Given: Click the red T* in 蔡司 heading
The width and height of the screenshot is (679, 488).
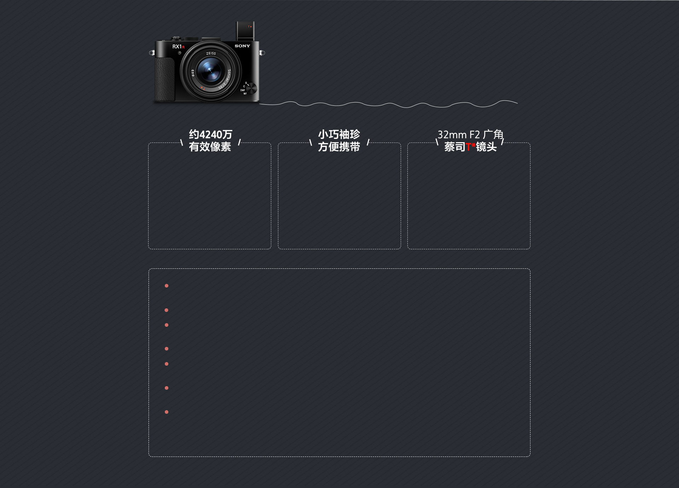Looking at the screenshot, I should click(471, 147).
